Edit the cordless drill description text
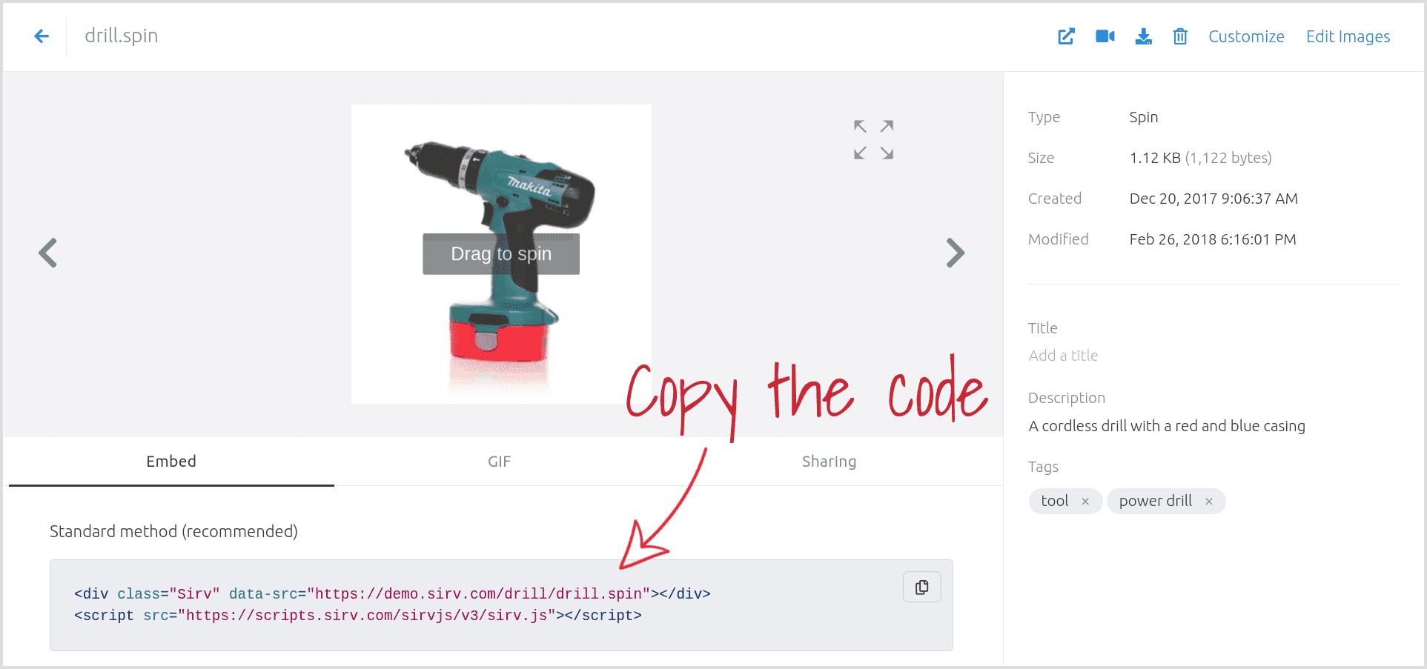The height and width of the screenshot is (669, 1427). pyautogui.click(x=1167, y=426)
